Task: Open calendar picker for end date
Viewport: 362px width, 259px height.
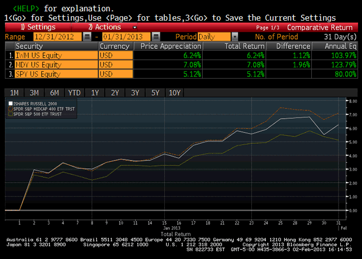Action: pos(154,37)
